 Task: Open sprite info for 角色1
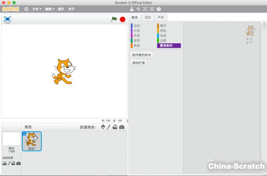pos(24,134)
